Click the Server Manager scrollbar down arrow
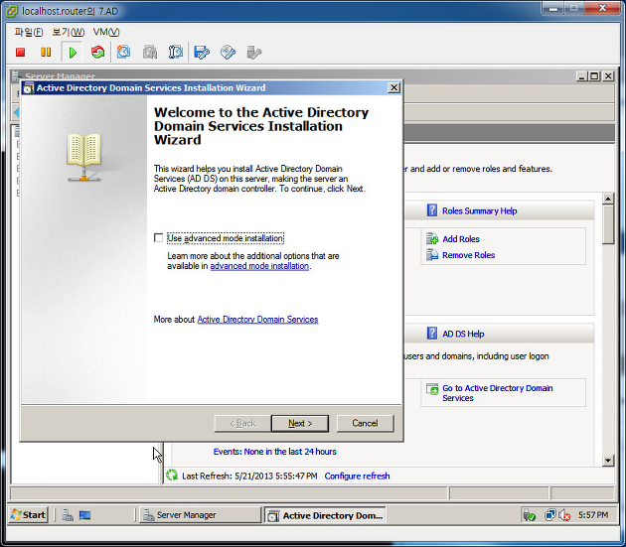The width and height of the screenshot is (626, 547). pos(608,461)
